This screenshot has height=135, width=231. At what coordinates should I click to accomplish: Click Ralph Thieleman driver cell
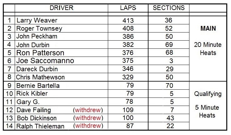click(62, 126)
